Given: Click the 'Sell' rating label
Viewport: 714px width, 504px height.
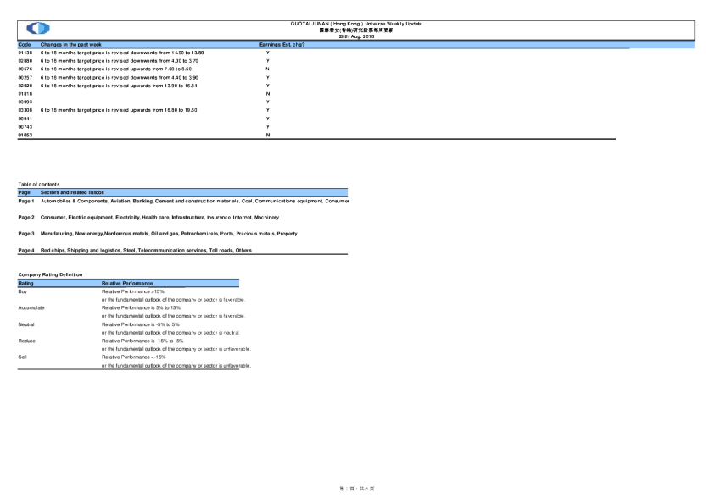Looking at the screenshot, I should pyautogui.click(x=23, y=357).
